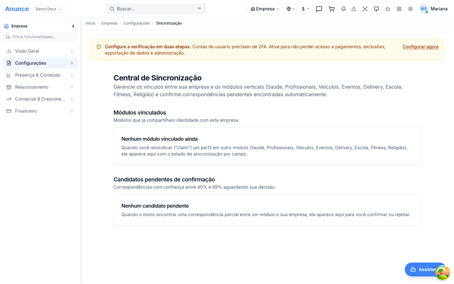Click the palm tree floating widget icon

pyautogui.click(x=443, y=273)
